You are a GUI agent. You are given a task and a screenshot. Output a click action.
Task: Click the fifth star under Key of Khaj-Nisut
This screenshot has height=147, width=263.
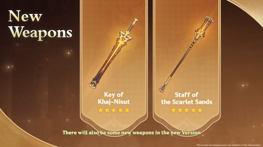[x=127, y=110]
